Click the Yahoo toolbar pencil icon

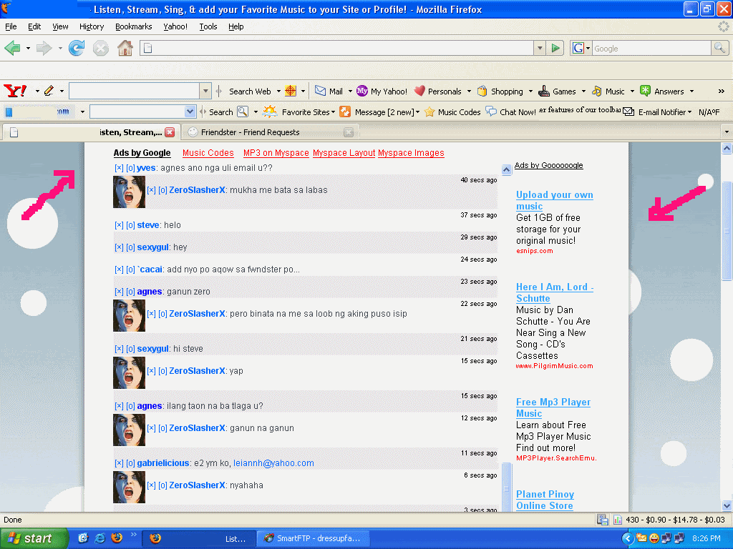click(49, 91)
